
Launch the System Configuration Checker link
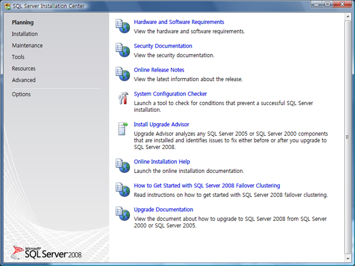pos(170,94)
